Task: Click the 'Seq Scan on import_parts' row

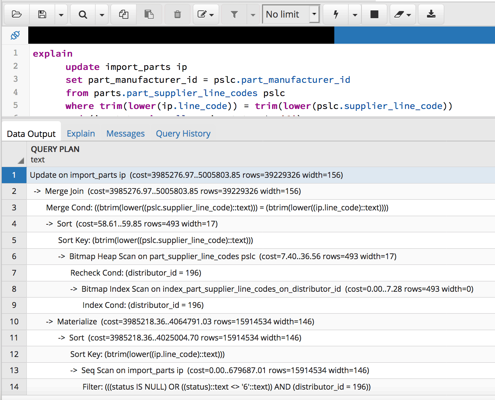Action: pyautogui.click(x=261, y=371)
